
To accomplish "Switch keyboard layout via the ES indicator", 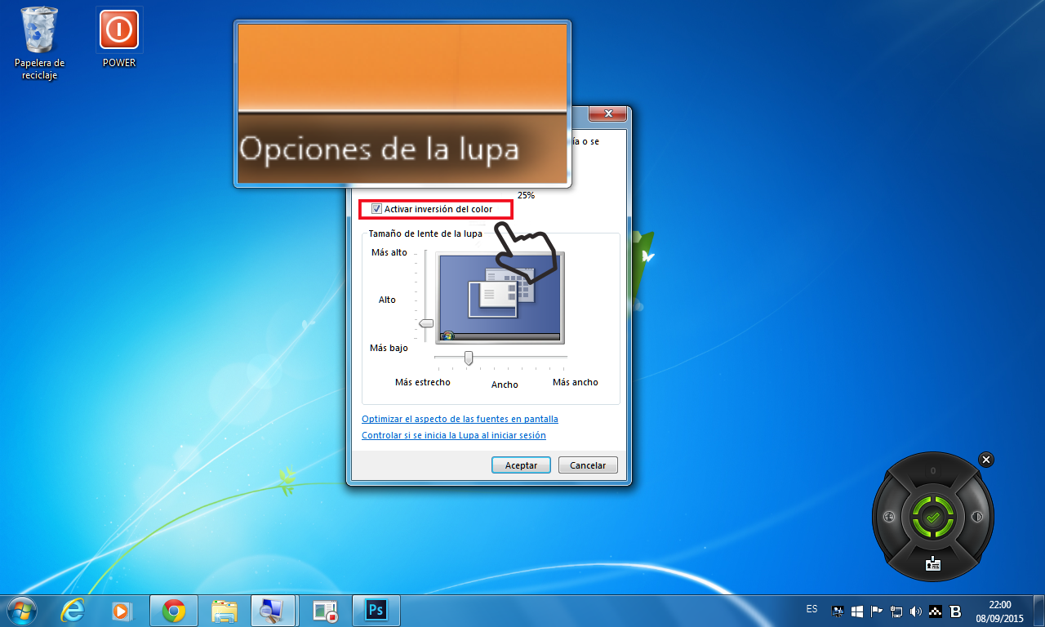I will (812, 609).
